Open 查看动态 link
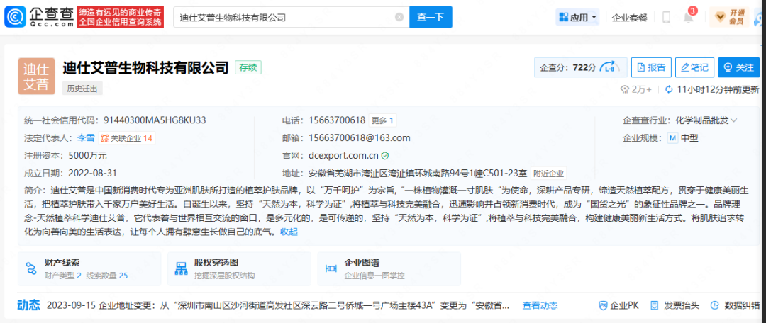766x323 pixels. [x=540, y=306]
